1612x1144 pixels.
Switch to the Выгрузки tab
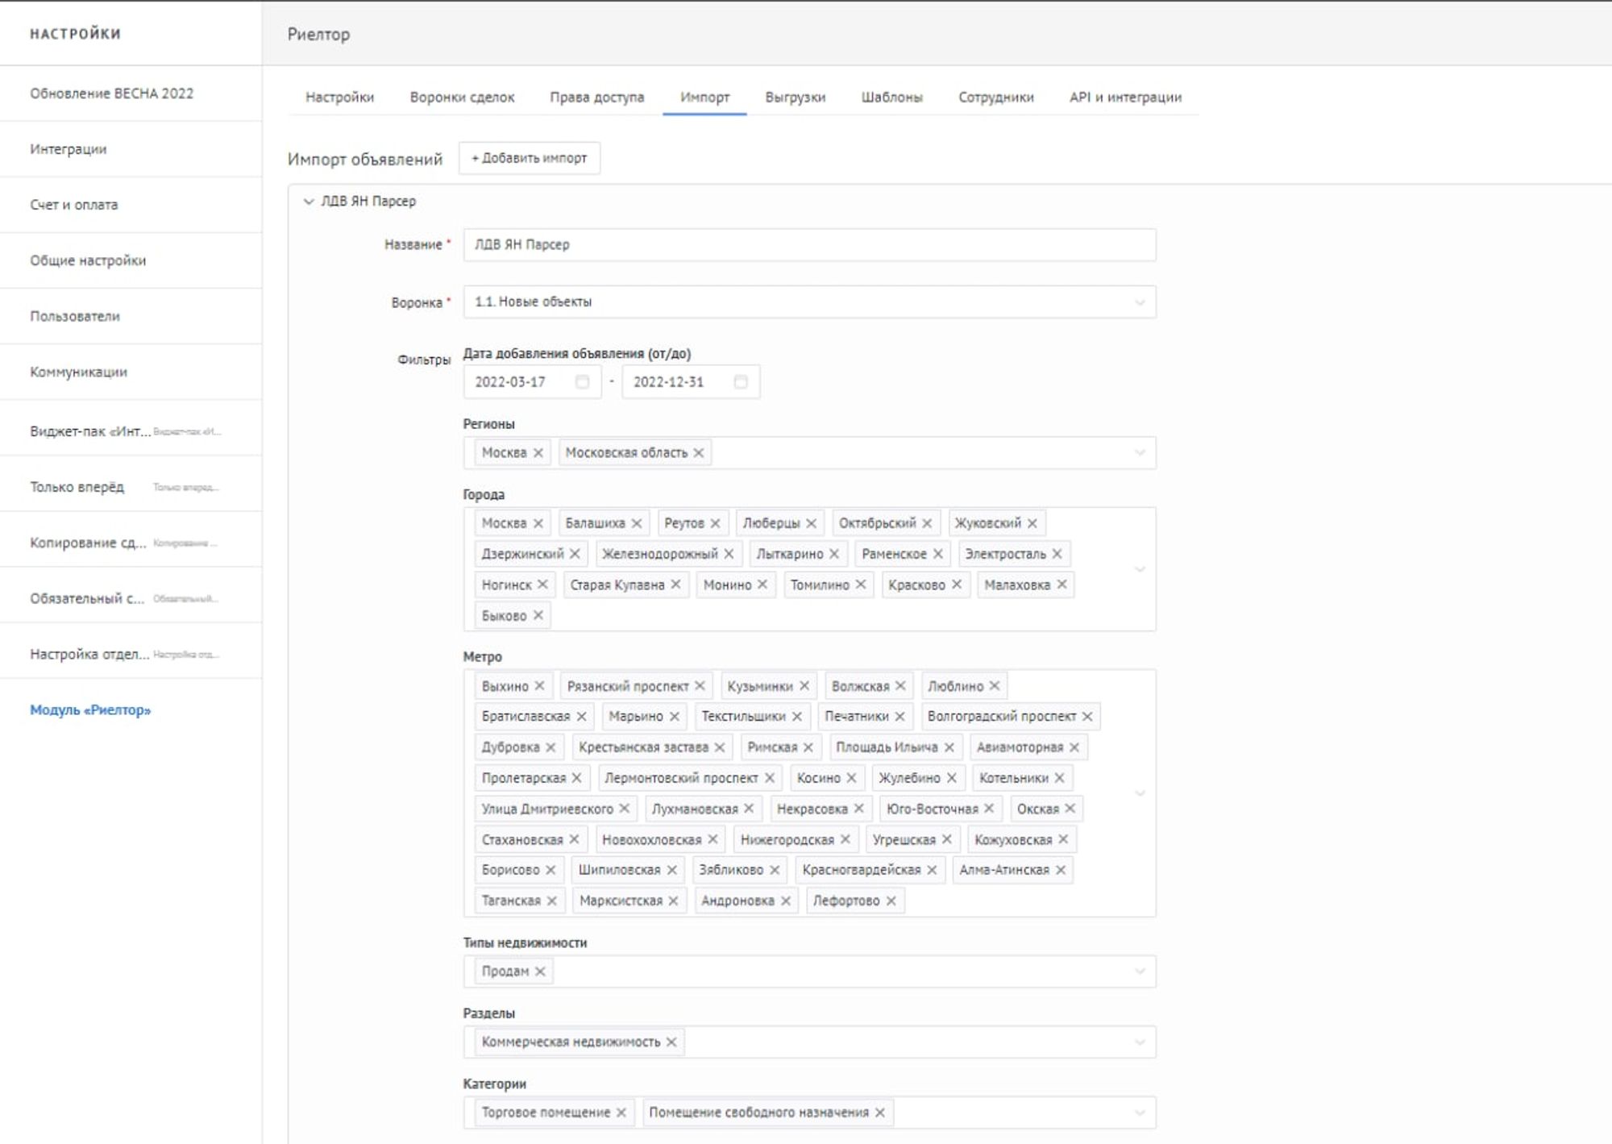tap(795, 98)
